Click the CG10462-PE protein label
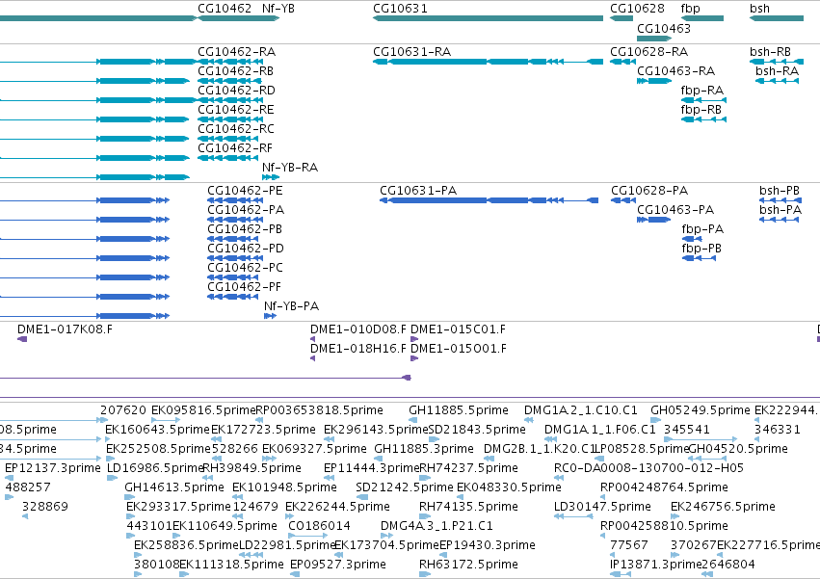Screen dimensions: 820x579 tap(245, 191)
